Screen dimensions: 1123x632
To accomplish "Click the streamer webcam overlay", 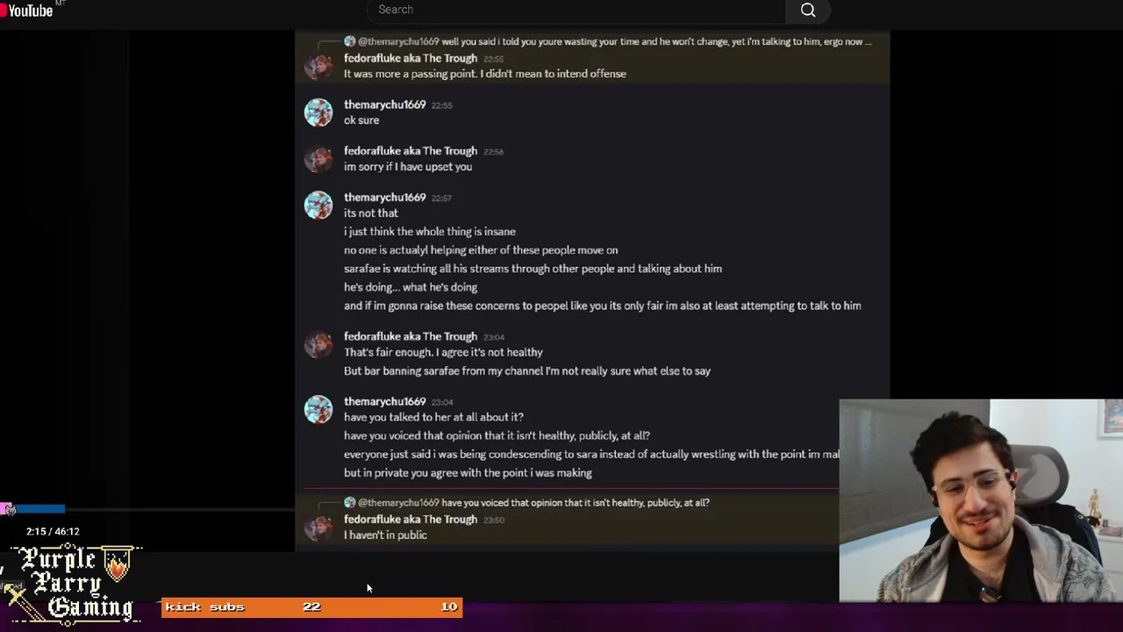I will tap(981, 500).
